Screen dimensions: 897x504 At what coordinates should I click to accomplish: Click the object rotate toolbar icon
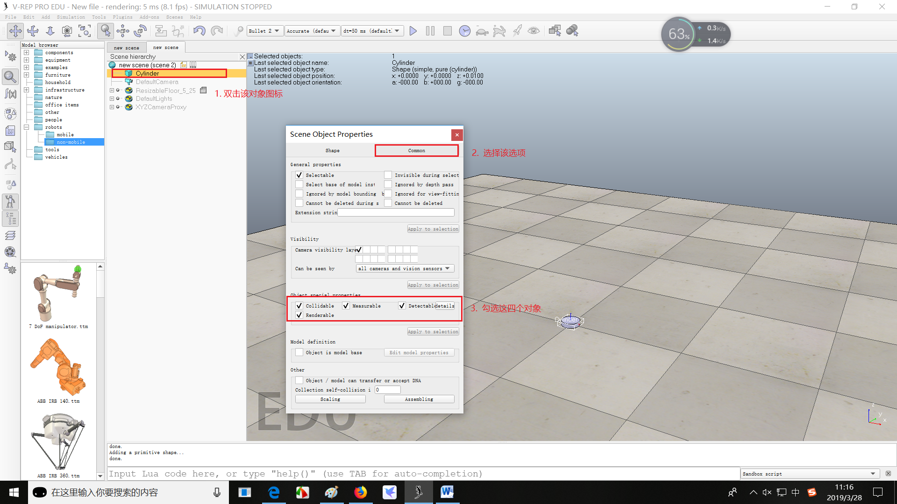point(140,31)
